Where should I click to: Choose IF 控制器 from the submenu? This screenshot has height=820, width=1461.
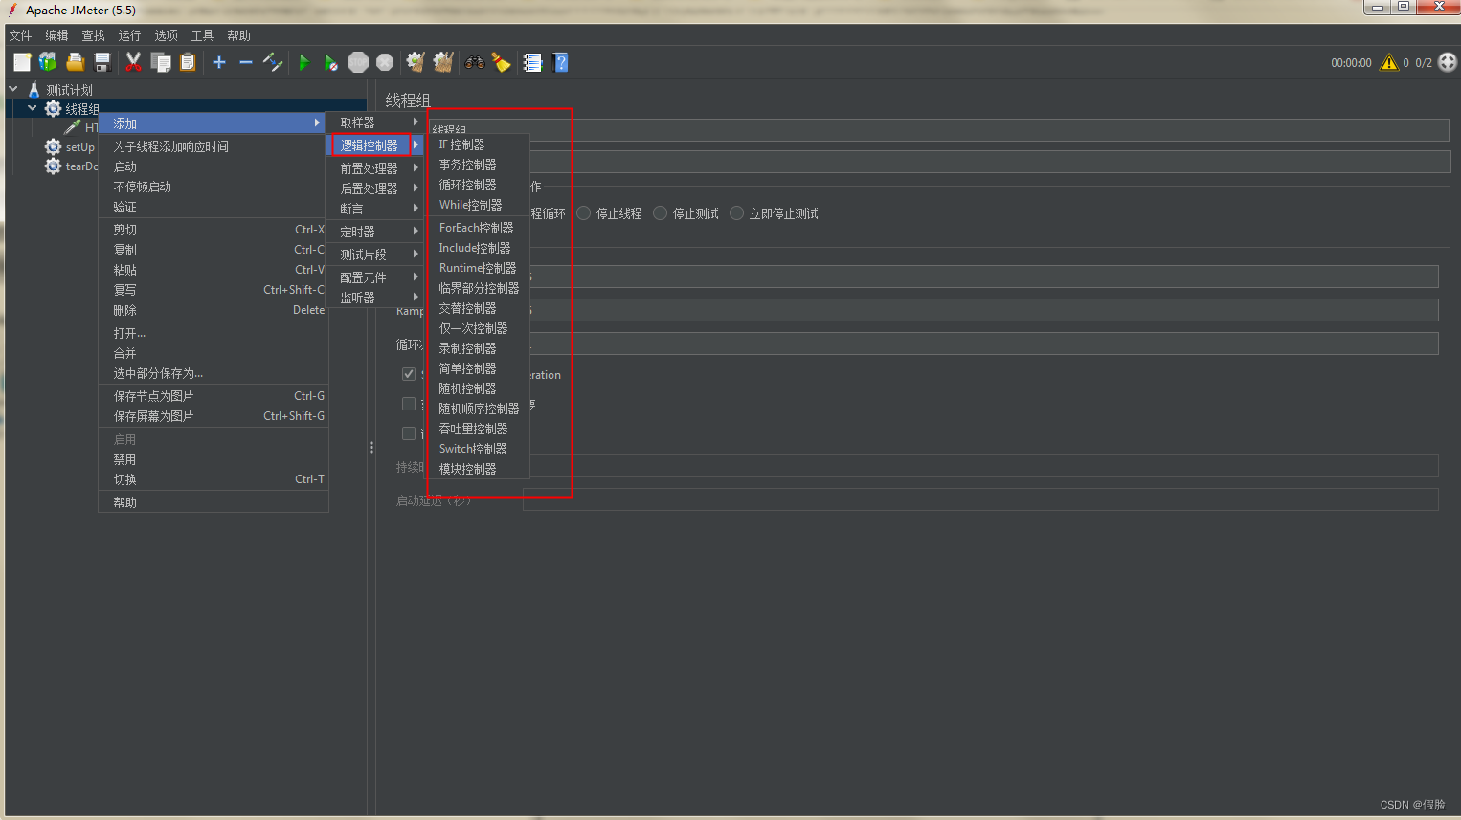click(x=478, y=144)
